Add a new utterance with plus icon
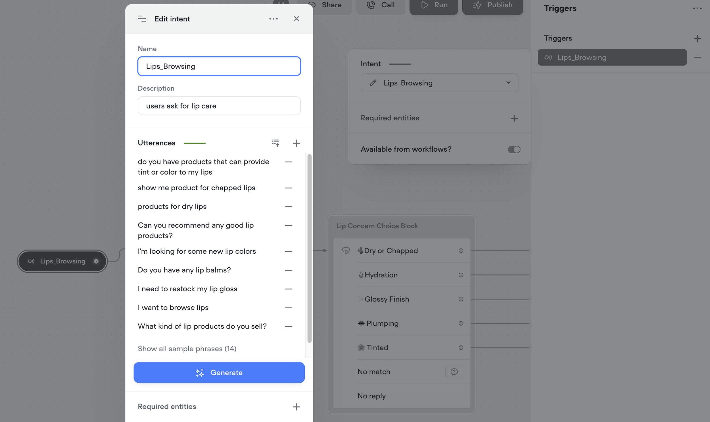This screenshot has width=710, height=422. (296, 143)
